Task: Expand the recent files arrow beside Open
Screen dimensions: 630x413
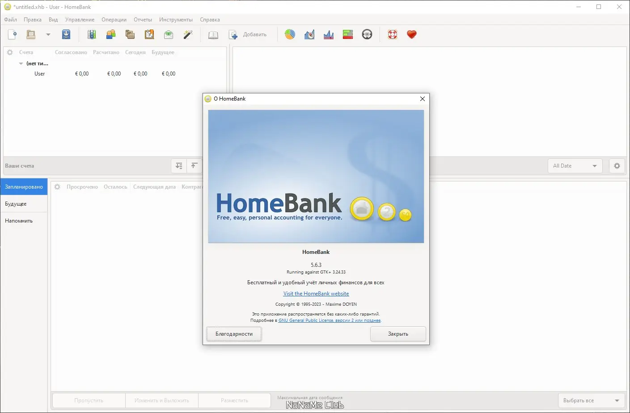Action: tap(48, 34)
